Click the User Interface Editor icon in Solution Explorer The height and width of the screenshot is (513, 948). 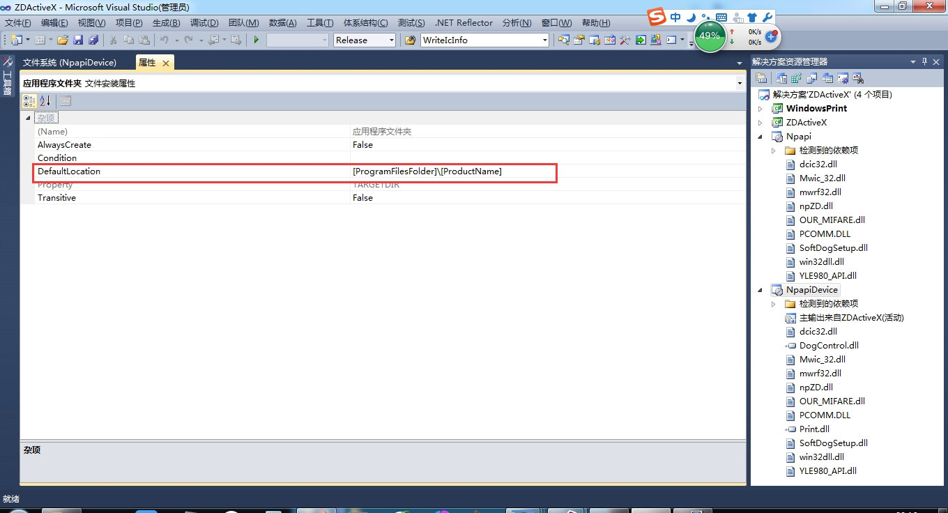tap(827, 78)
